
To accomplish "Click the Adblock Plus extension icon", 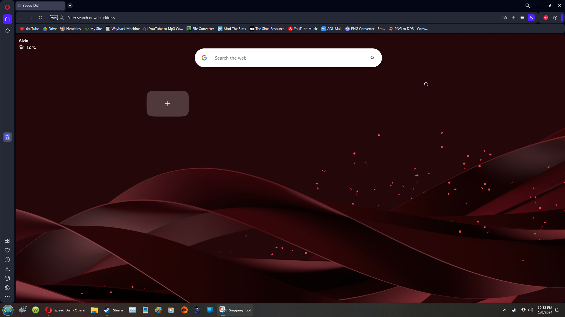I will coord(546,18).
